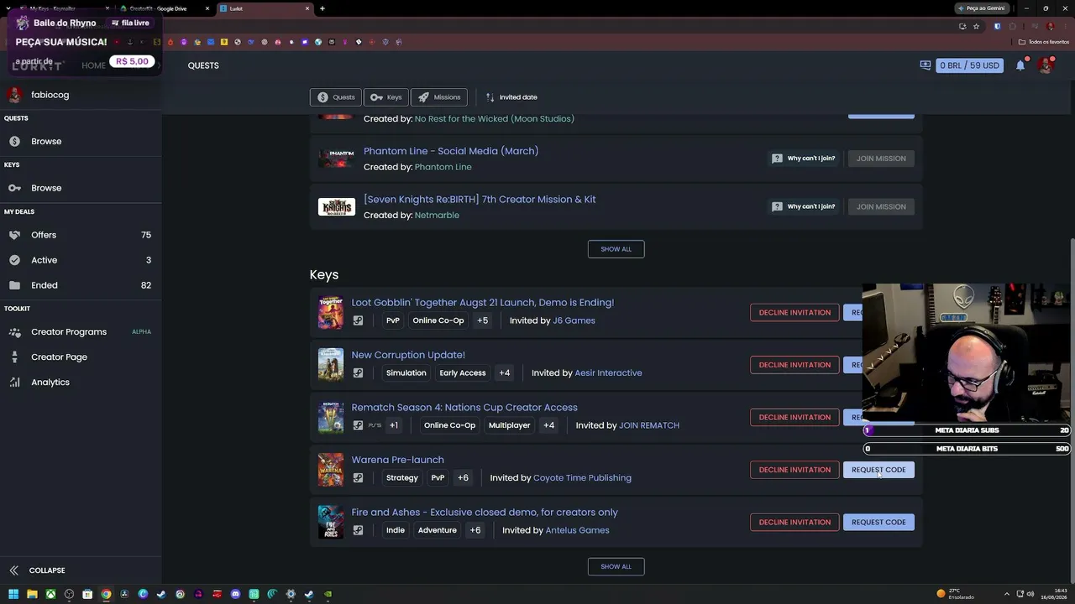Click the Peça ao Gemini button
This screenshot has width=1075, height=604.
click(x=983, y=8)
